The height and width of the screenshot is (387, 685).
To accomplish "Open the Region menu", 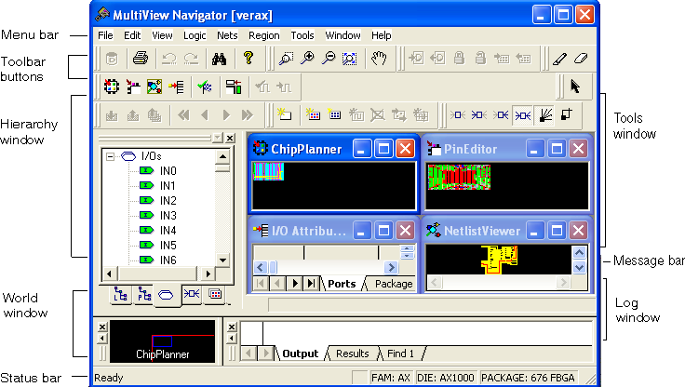I will [x=264, y=35].
